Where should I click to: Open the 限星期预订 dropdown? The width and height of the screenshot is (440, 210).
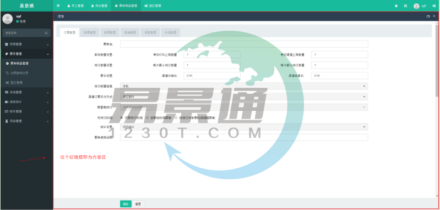coord(244,107)
